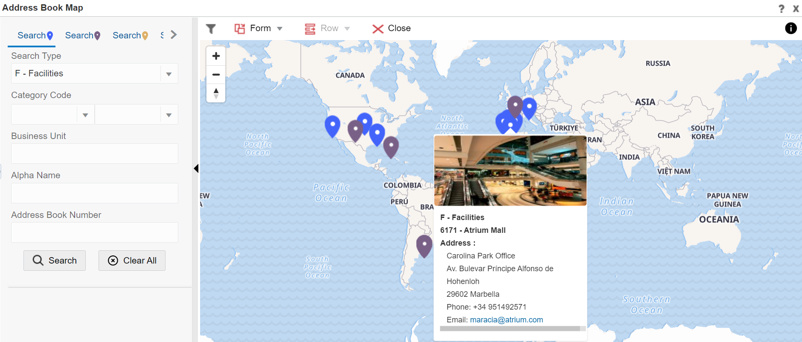Click the Clear All button

coord(132,261)
